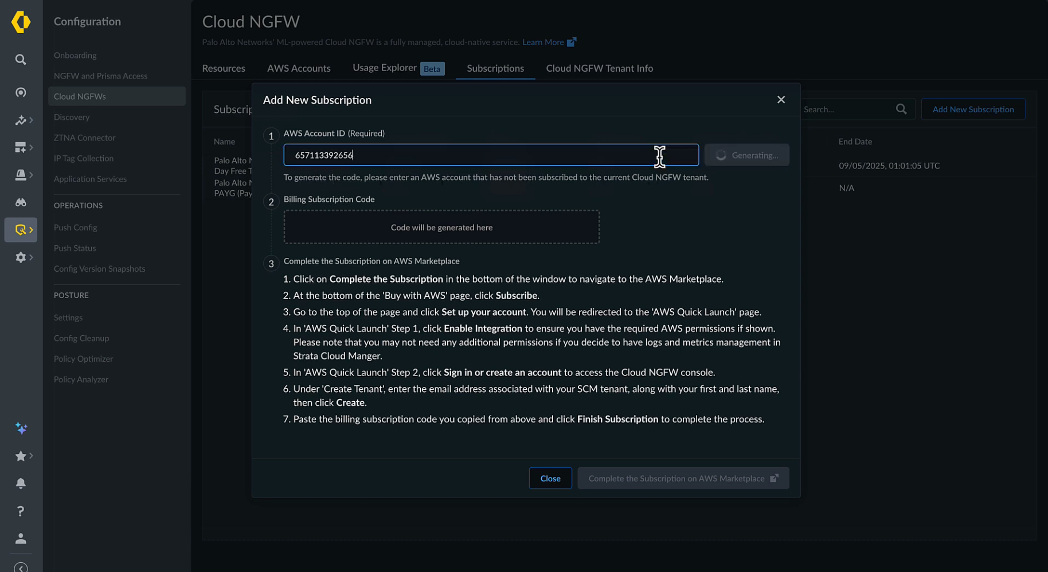The width and height of the screenshot is (1048, 572).
Task: Click into the AWS Account ID field
Action: coord(491,155)
